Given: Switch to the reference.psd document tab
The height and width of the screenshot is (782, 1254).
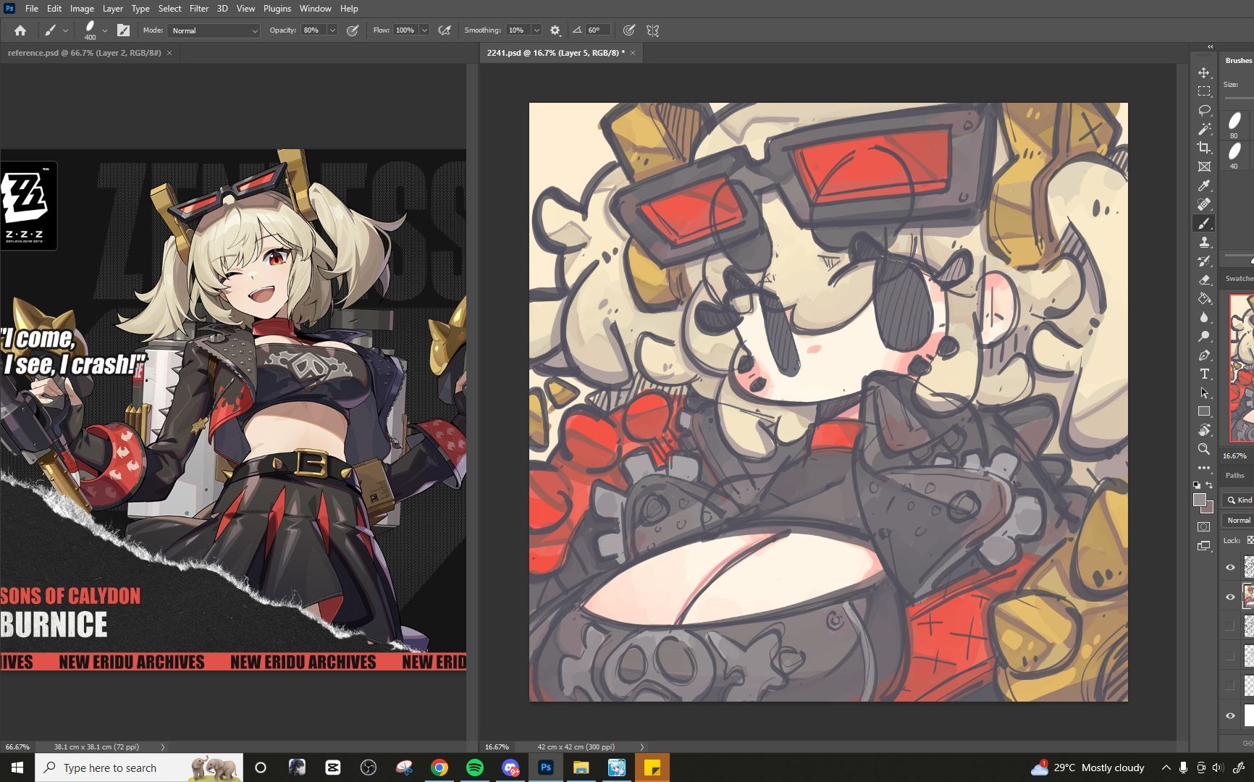Looking at the screenshot, I should pyautogui.click(x=84, y=53).
